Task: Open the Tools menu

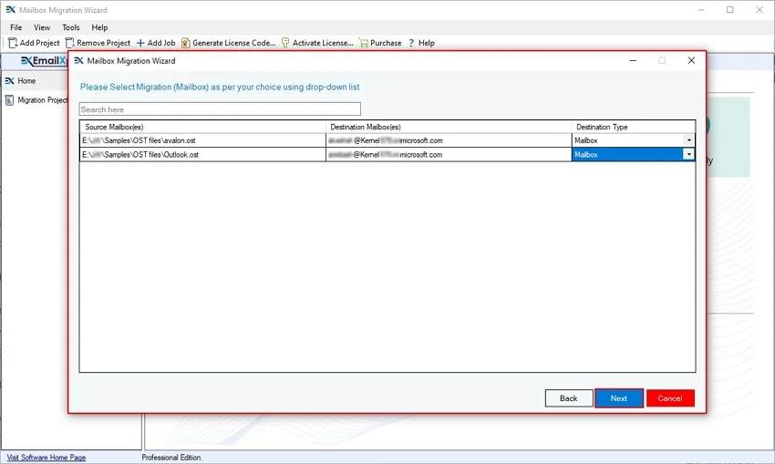Action: click(x=71, y=27)
